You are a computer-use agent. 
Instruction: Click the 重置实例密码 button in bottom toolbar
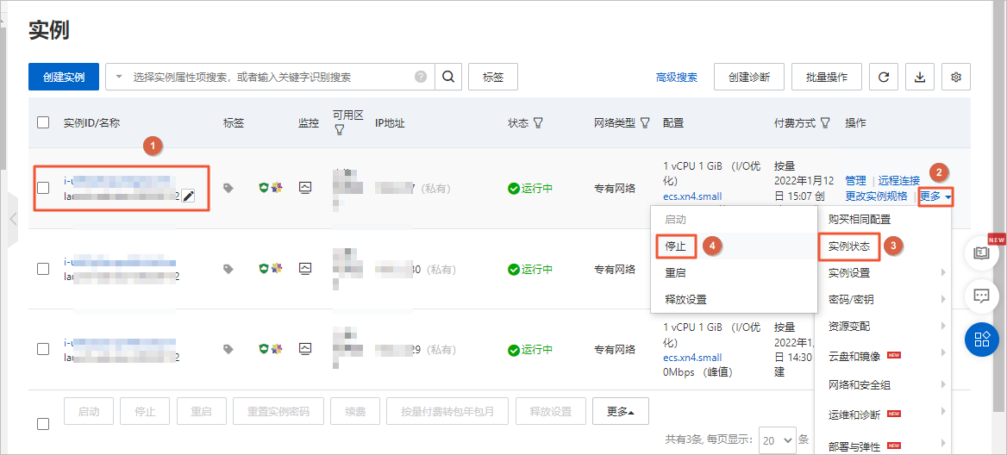[x=278, y=411]
